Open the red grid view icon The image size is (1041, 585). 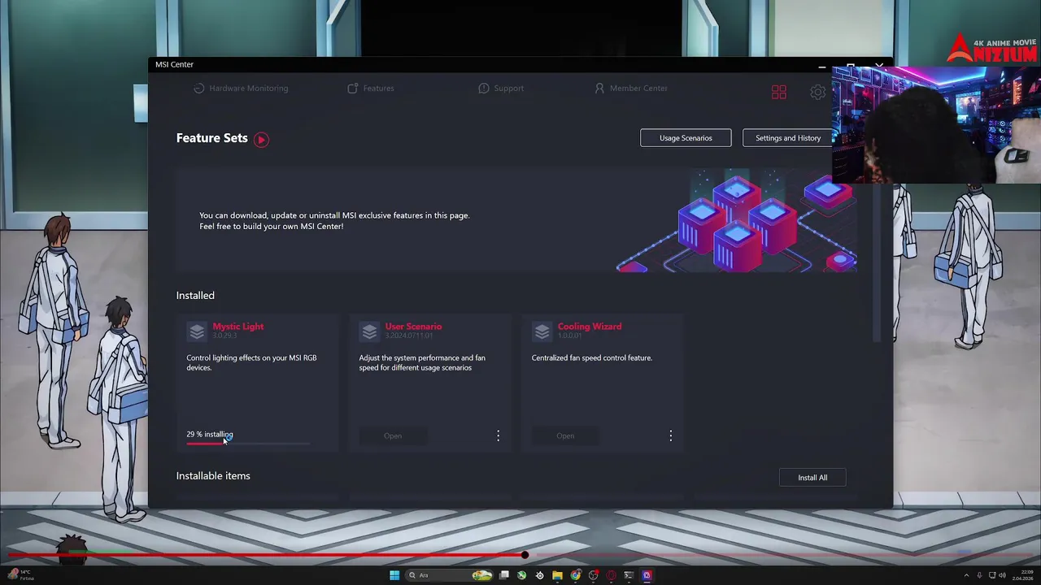pyautogui.click(x=779, y=93)
